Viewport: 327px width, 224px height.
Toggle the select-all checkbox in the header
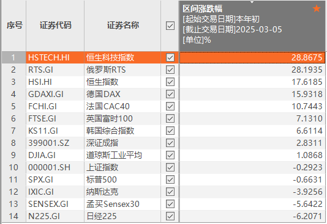click(x=170, y=26)
